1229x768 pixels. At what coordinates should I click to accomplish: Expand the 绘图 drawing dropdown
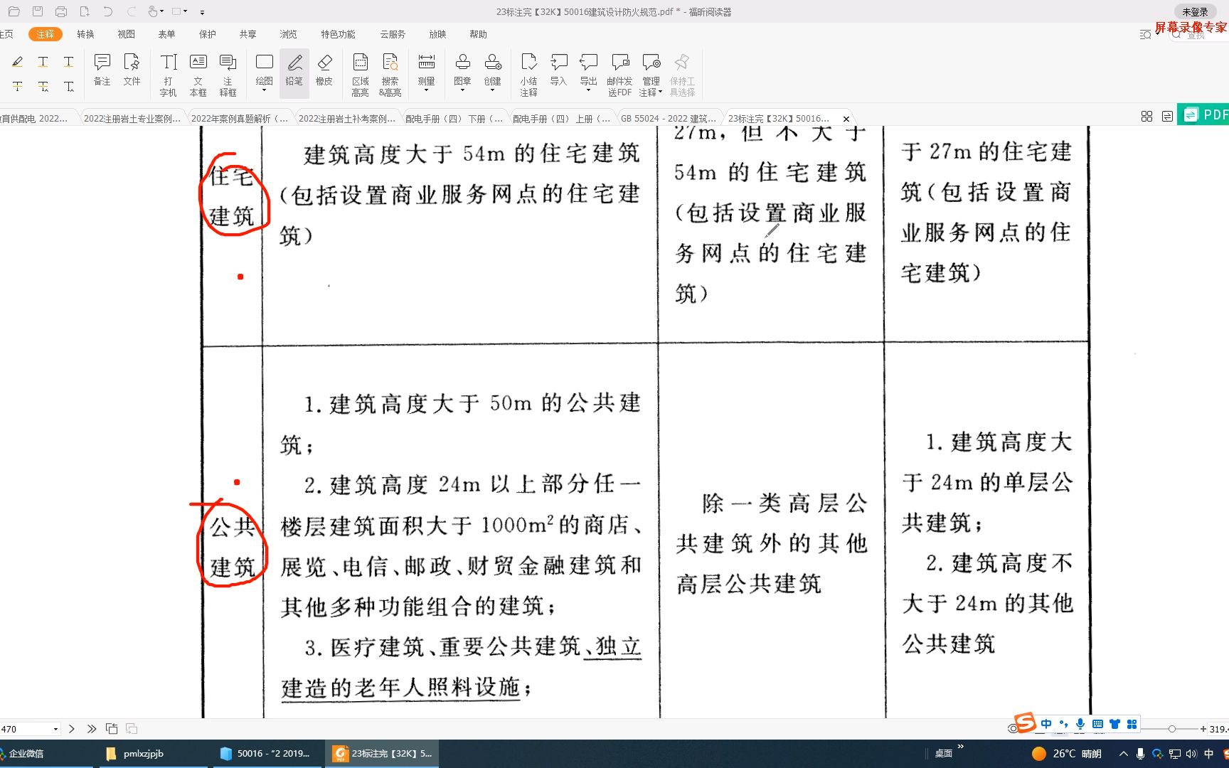pos(265,90)
